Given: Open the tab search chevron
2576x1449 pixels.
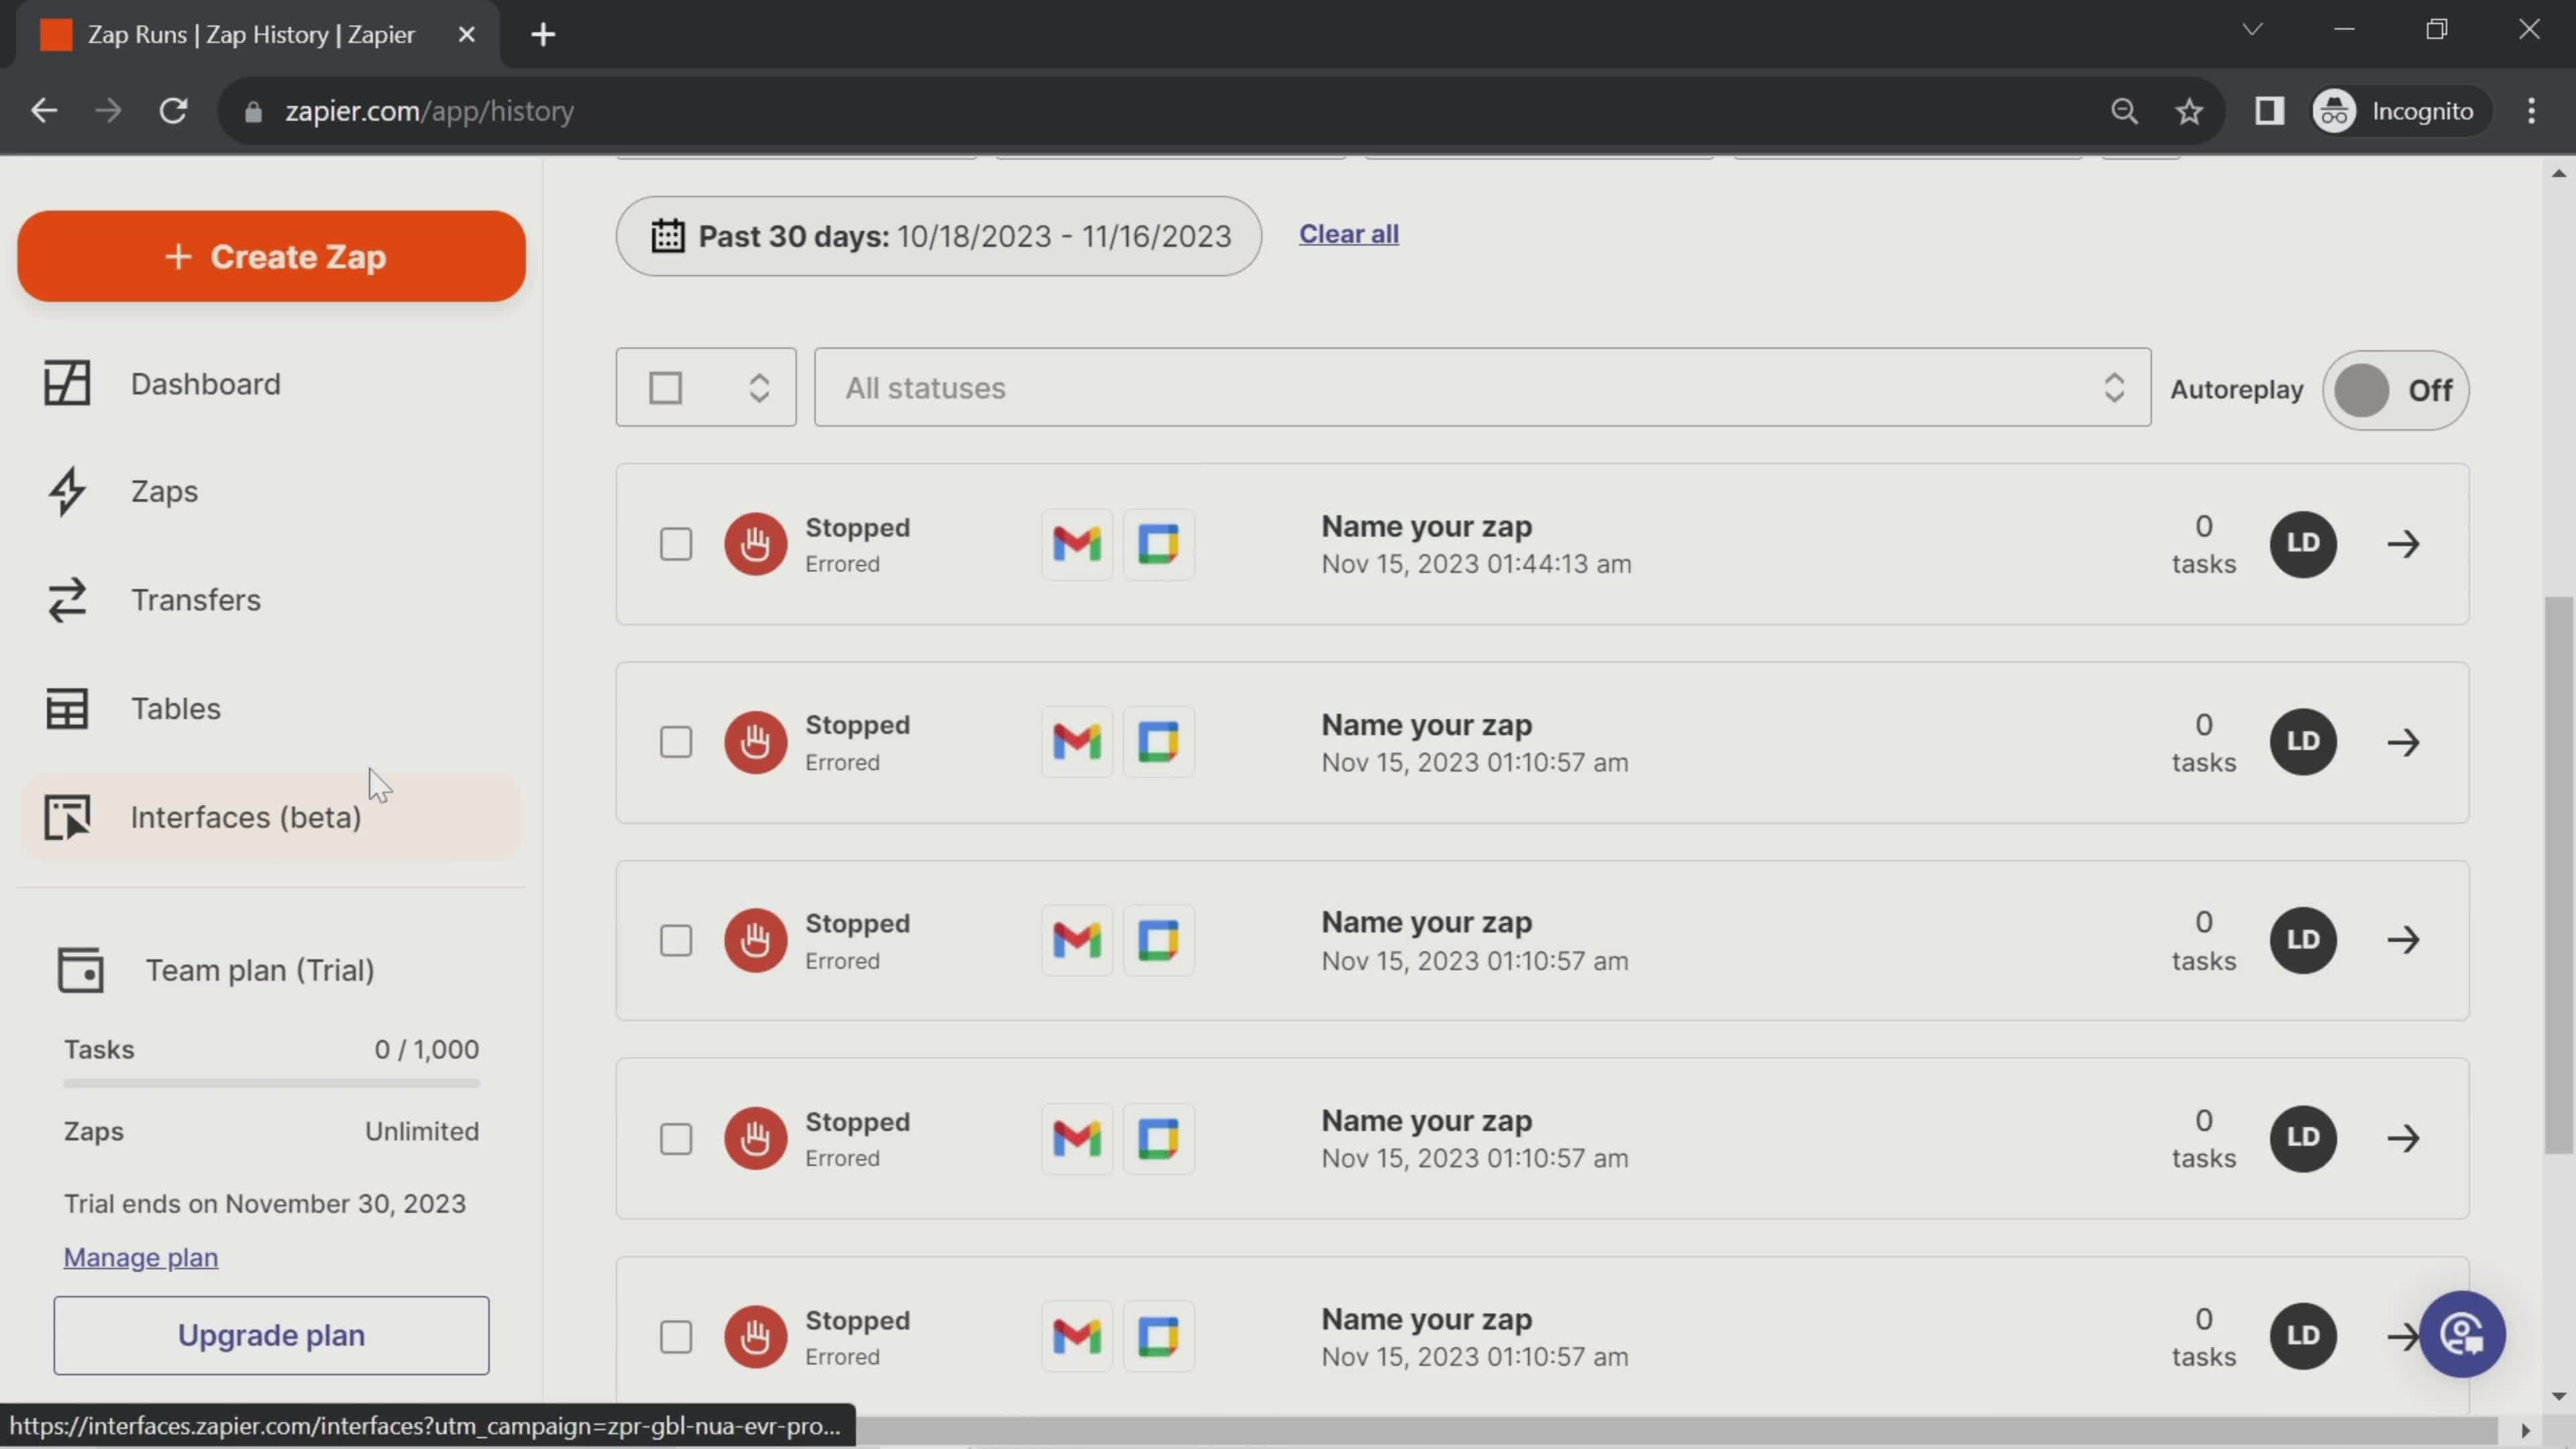Looking at the screenshot, I should click(x=2252, y=29).
